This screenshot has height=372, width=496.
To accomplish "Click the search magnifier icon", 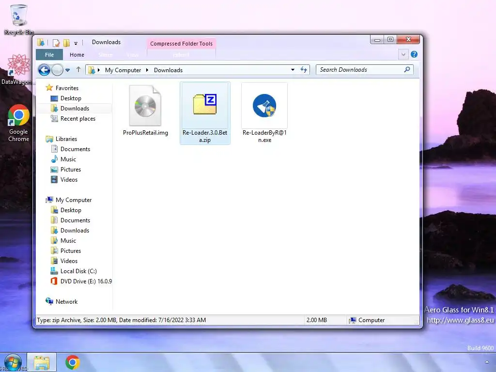I will click(x=407, y=69).
